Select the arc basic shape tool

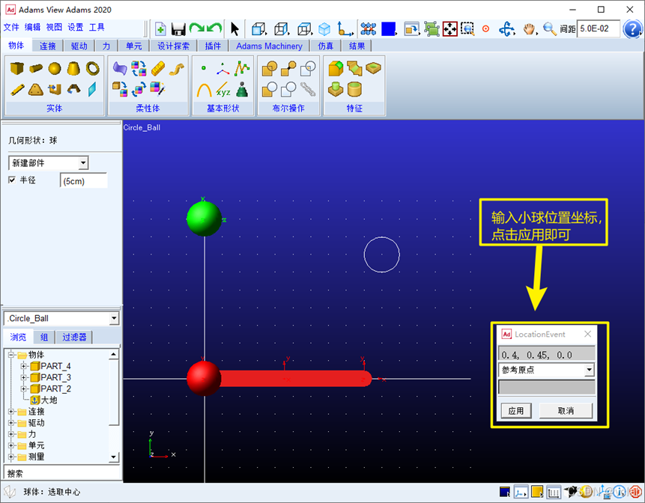coord(204,90)
